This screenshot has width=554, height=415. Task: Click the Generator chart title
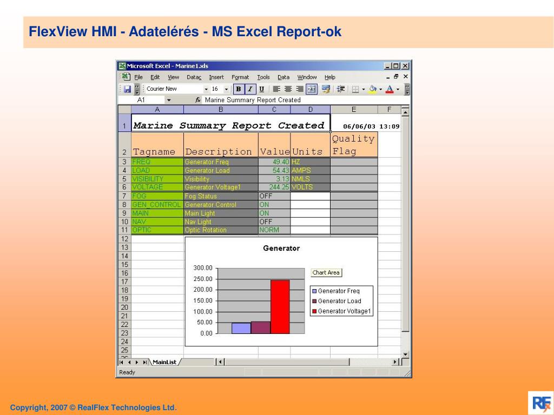281,249
